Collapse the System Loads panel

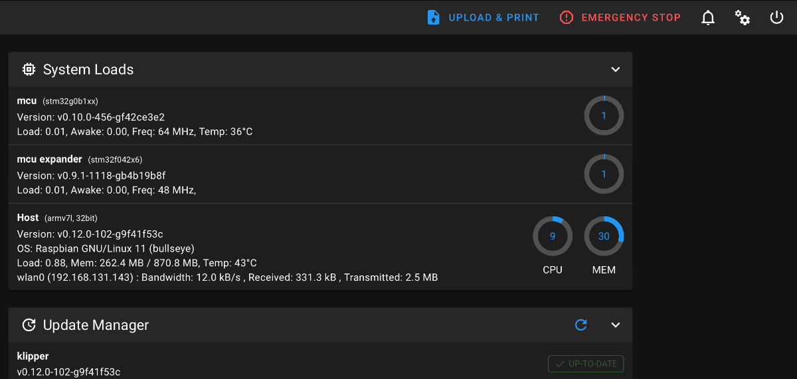click(x=616, y=69)
